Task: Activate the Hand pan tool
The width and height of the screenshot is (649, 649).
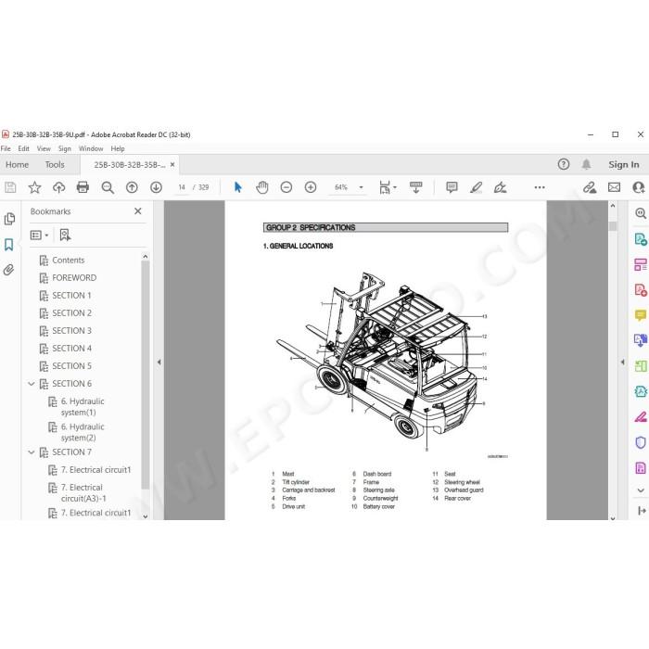Action: 262,187
